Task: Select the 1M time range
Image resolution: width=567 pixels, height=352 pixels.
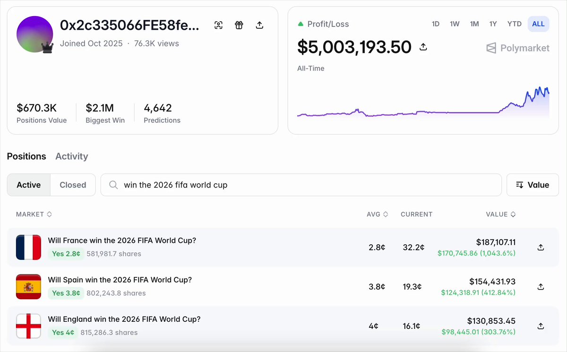Action: tap(474, 24)
